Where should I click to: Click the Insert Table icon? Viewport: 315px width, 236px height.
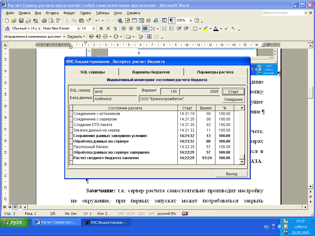134,21
